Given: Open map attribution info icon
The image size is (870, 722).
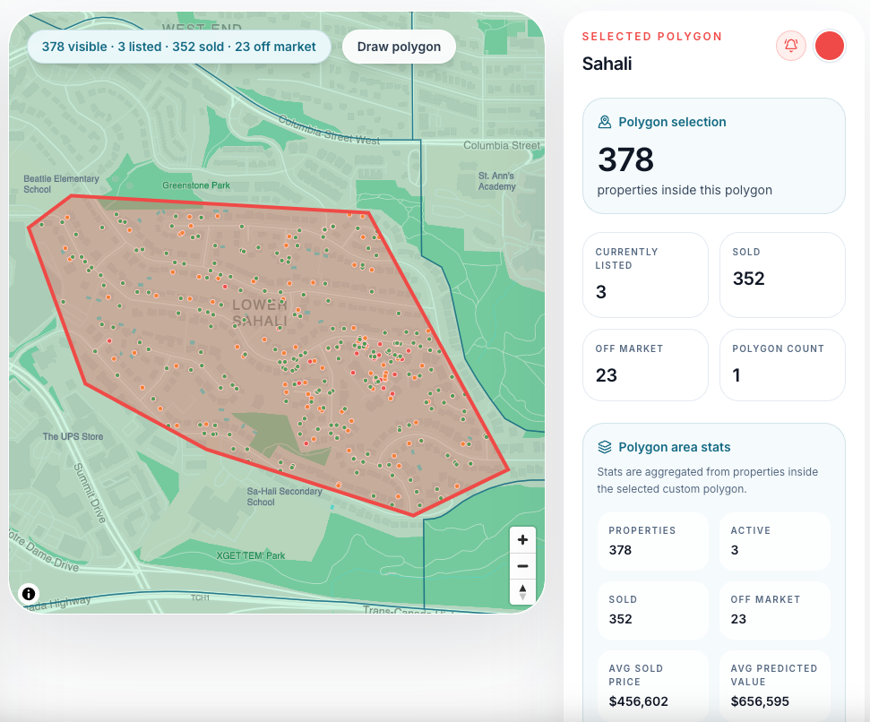Looking at the screenshot, I should pyautogui.click(x=29, y=594).
